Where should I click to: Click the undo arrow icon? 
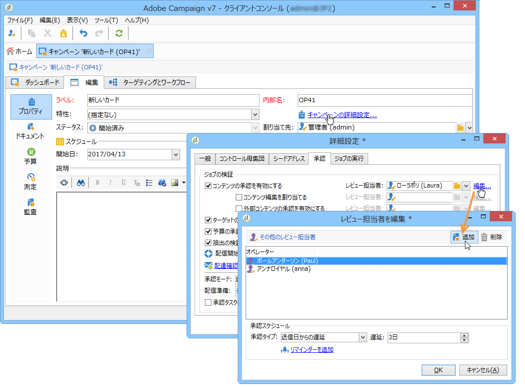pyautogui.click(x=83, y=33)
